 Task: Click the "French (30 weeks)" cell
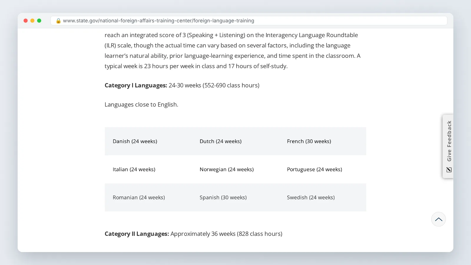point(323,141)
